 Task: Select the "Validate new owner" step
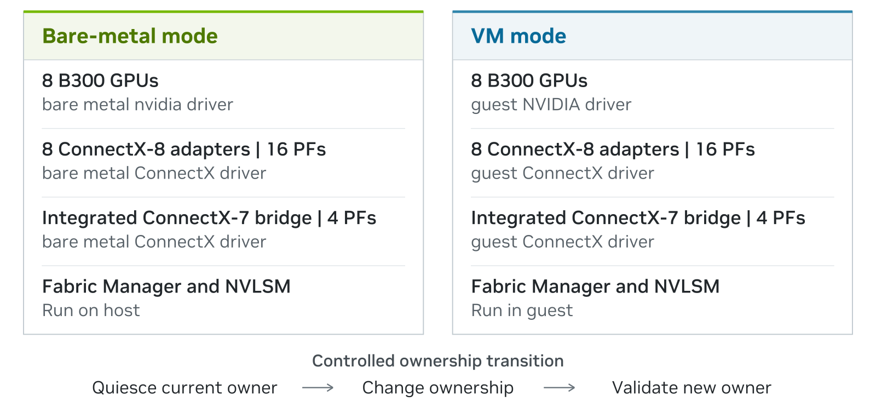pyautogui.click(x=691, y=388)
